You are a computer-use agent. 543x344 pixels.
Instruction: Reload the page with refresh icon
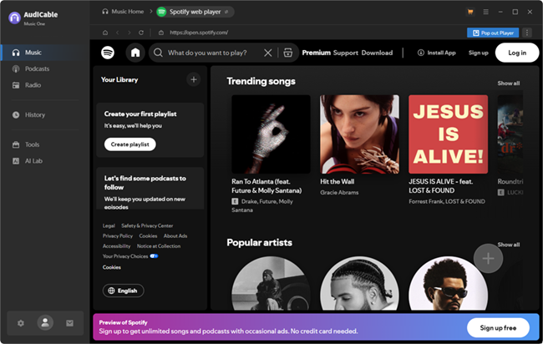(x=141, y=33)
